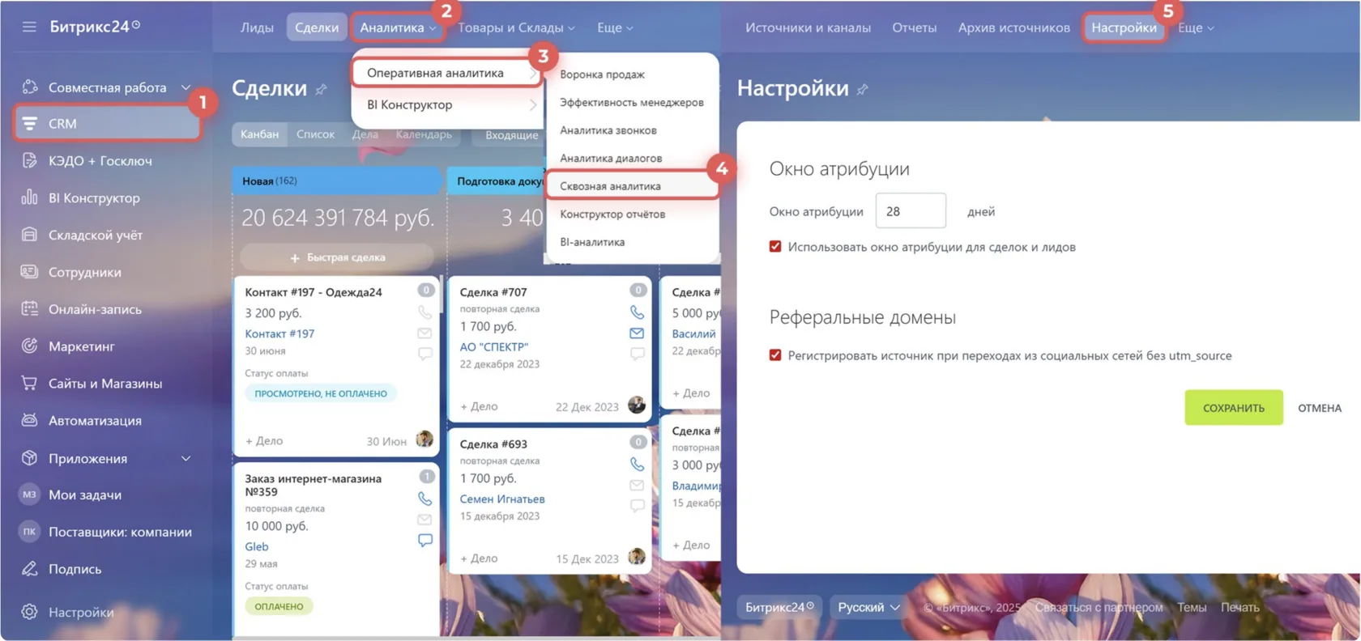Image resolution: width=1361 pixels, height=641 pixels.
Task: Click the green СОХРАНИТЬ button
Action: 1233,408
